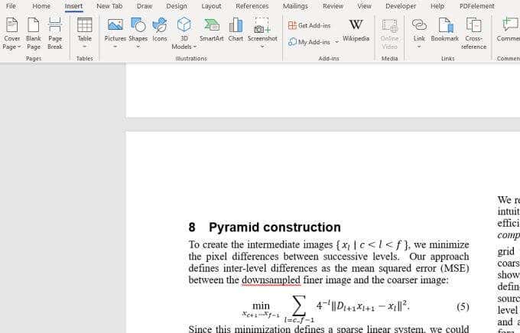Open the custom New Tab
Image resolution: width=520 pixels, height=333 pixels.
(x=109, y=6)
